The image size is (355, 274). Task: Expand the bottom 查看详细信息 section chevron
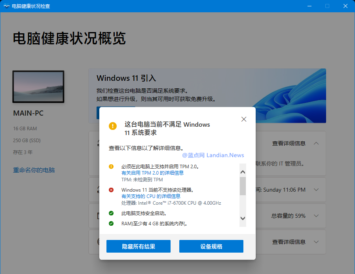click(316, 242)
